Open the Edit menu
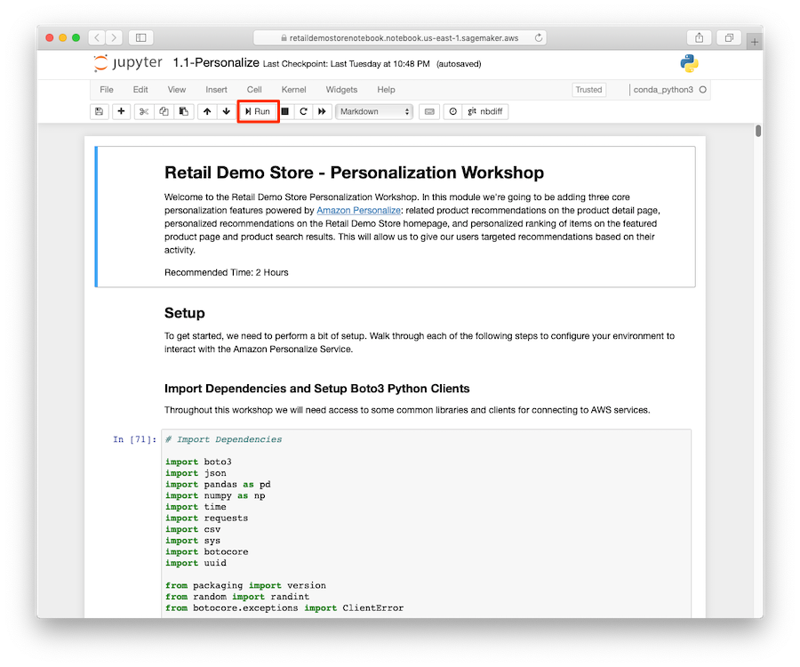Image resolution: width=800 pixels, height=667 pixels. click(140, 89)
